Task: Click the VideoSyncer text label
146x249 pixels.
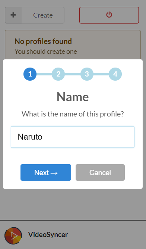Action: point(48,234)
